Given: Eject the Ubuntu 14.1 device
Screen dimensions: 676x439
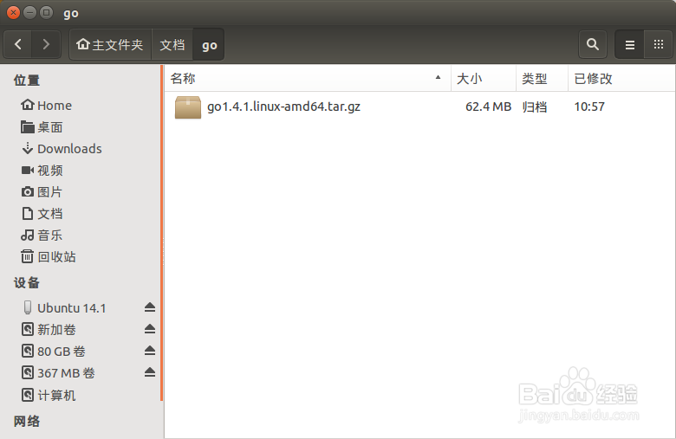Looking at the screenshot, I should click(x=150, y=307).
